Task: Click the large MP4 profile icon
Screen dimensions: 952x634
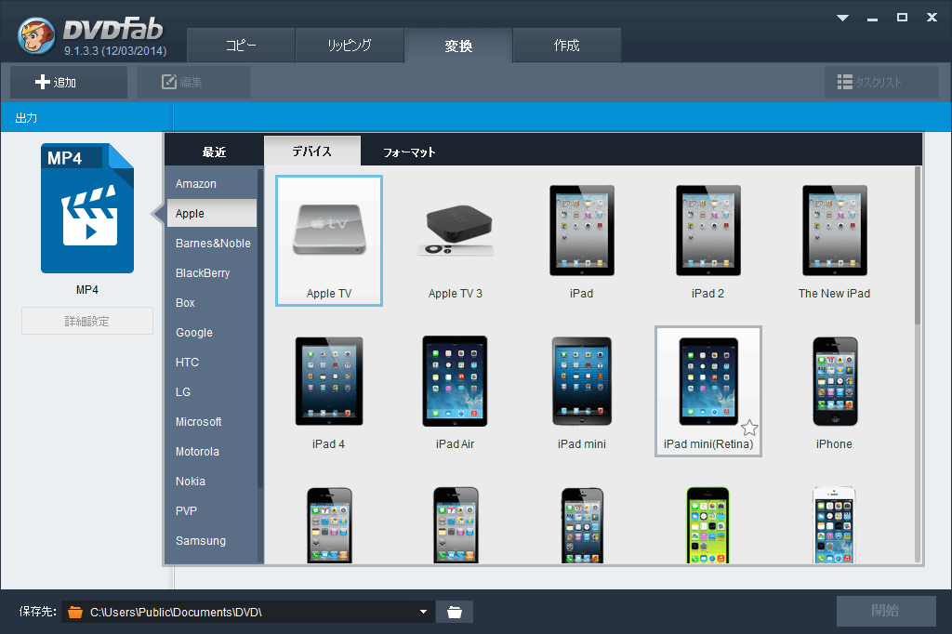Action: tap(87, 208)
